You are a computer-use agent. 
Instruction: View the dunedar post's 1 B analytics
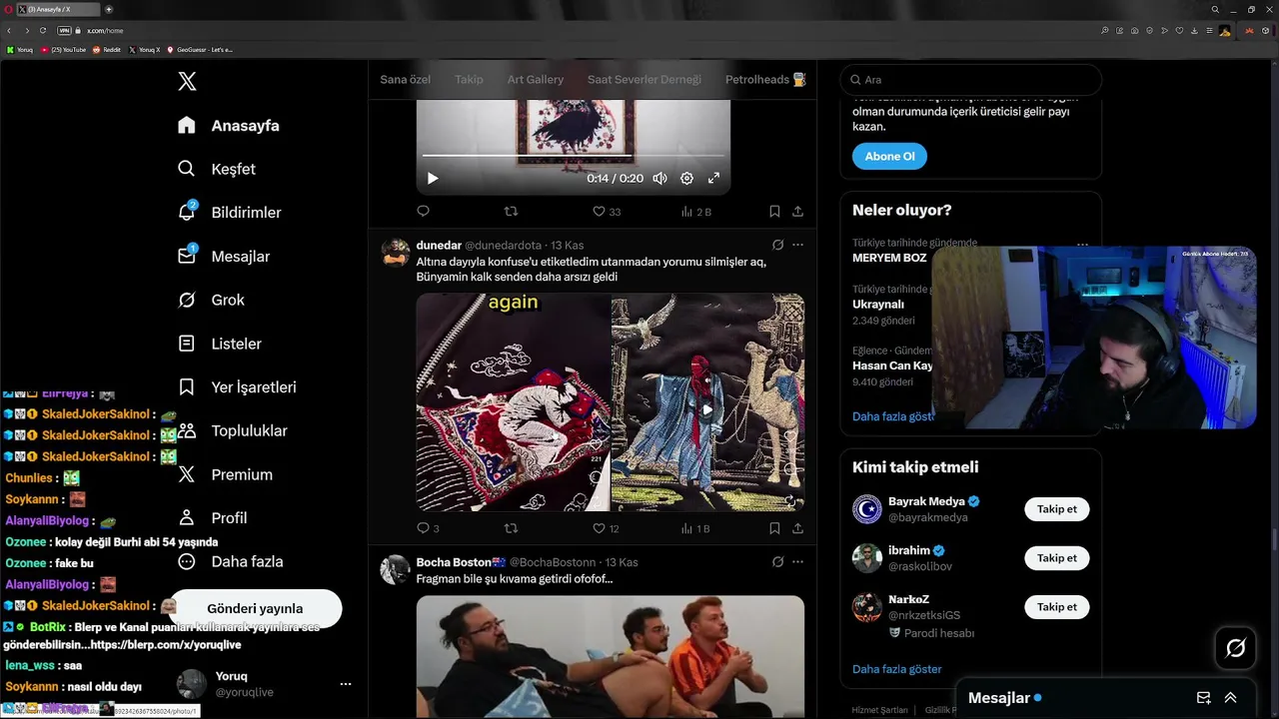(x=695, y=528)
